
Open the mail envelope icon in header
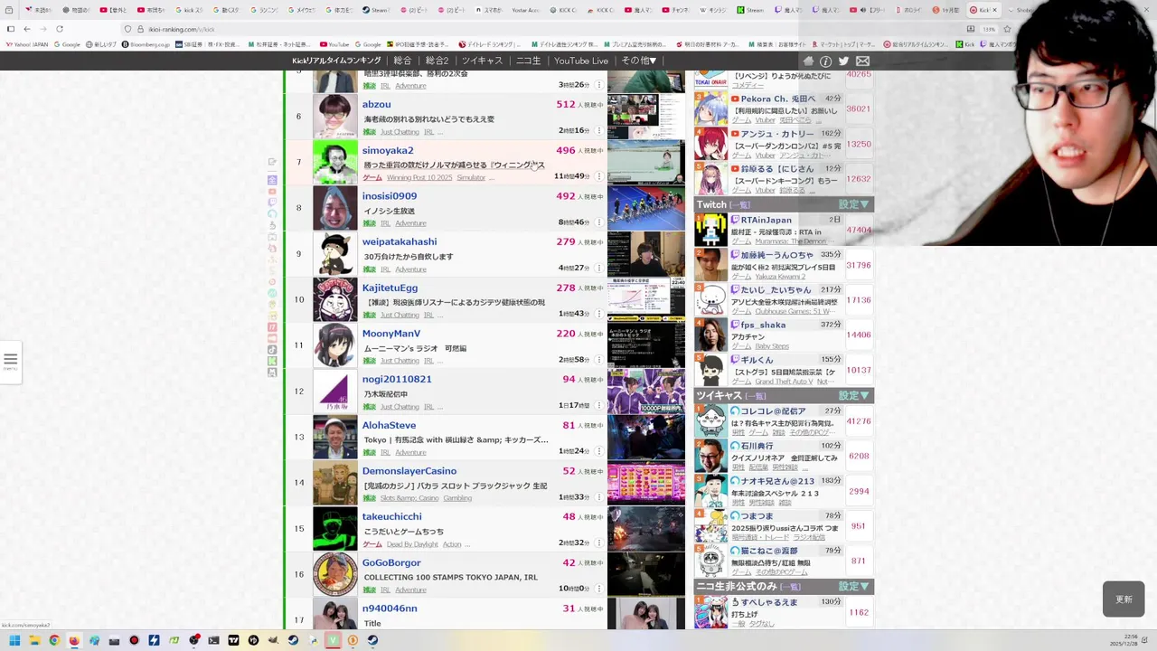coord(862,61)
